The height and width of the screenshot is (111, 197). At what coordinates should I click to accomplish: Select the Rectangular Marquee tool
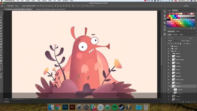tap(1, 15)
